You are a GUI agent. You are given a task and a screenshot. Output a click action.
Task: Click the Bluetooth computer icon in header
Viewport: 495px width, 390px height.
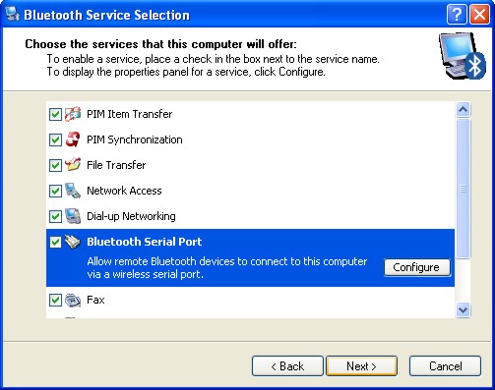point(462,56)
